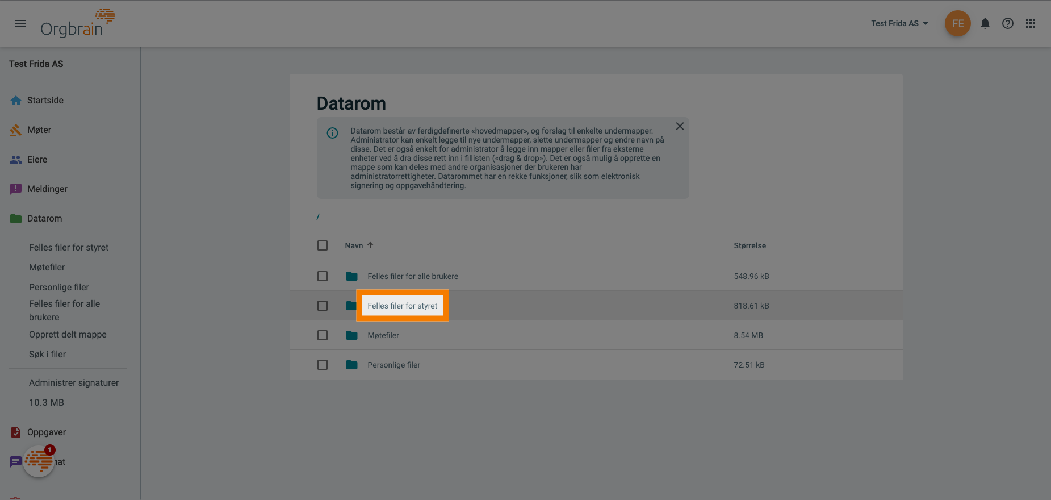This screenshot has width=1051, height=500.
Task: Expand the Test Frida AS organization dropdown
Action: pos(899,23)
